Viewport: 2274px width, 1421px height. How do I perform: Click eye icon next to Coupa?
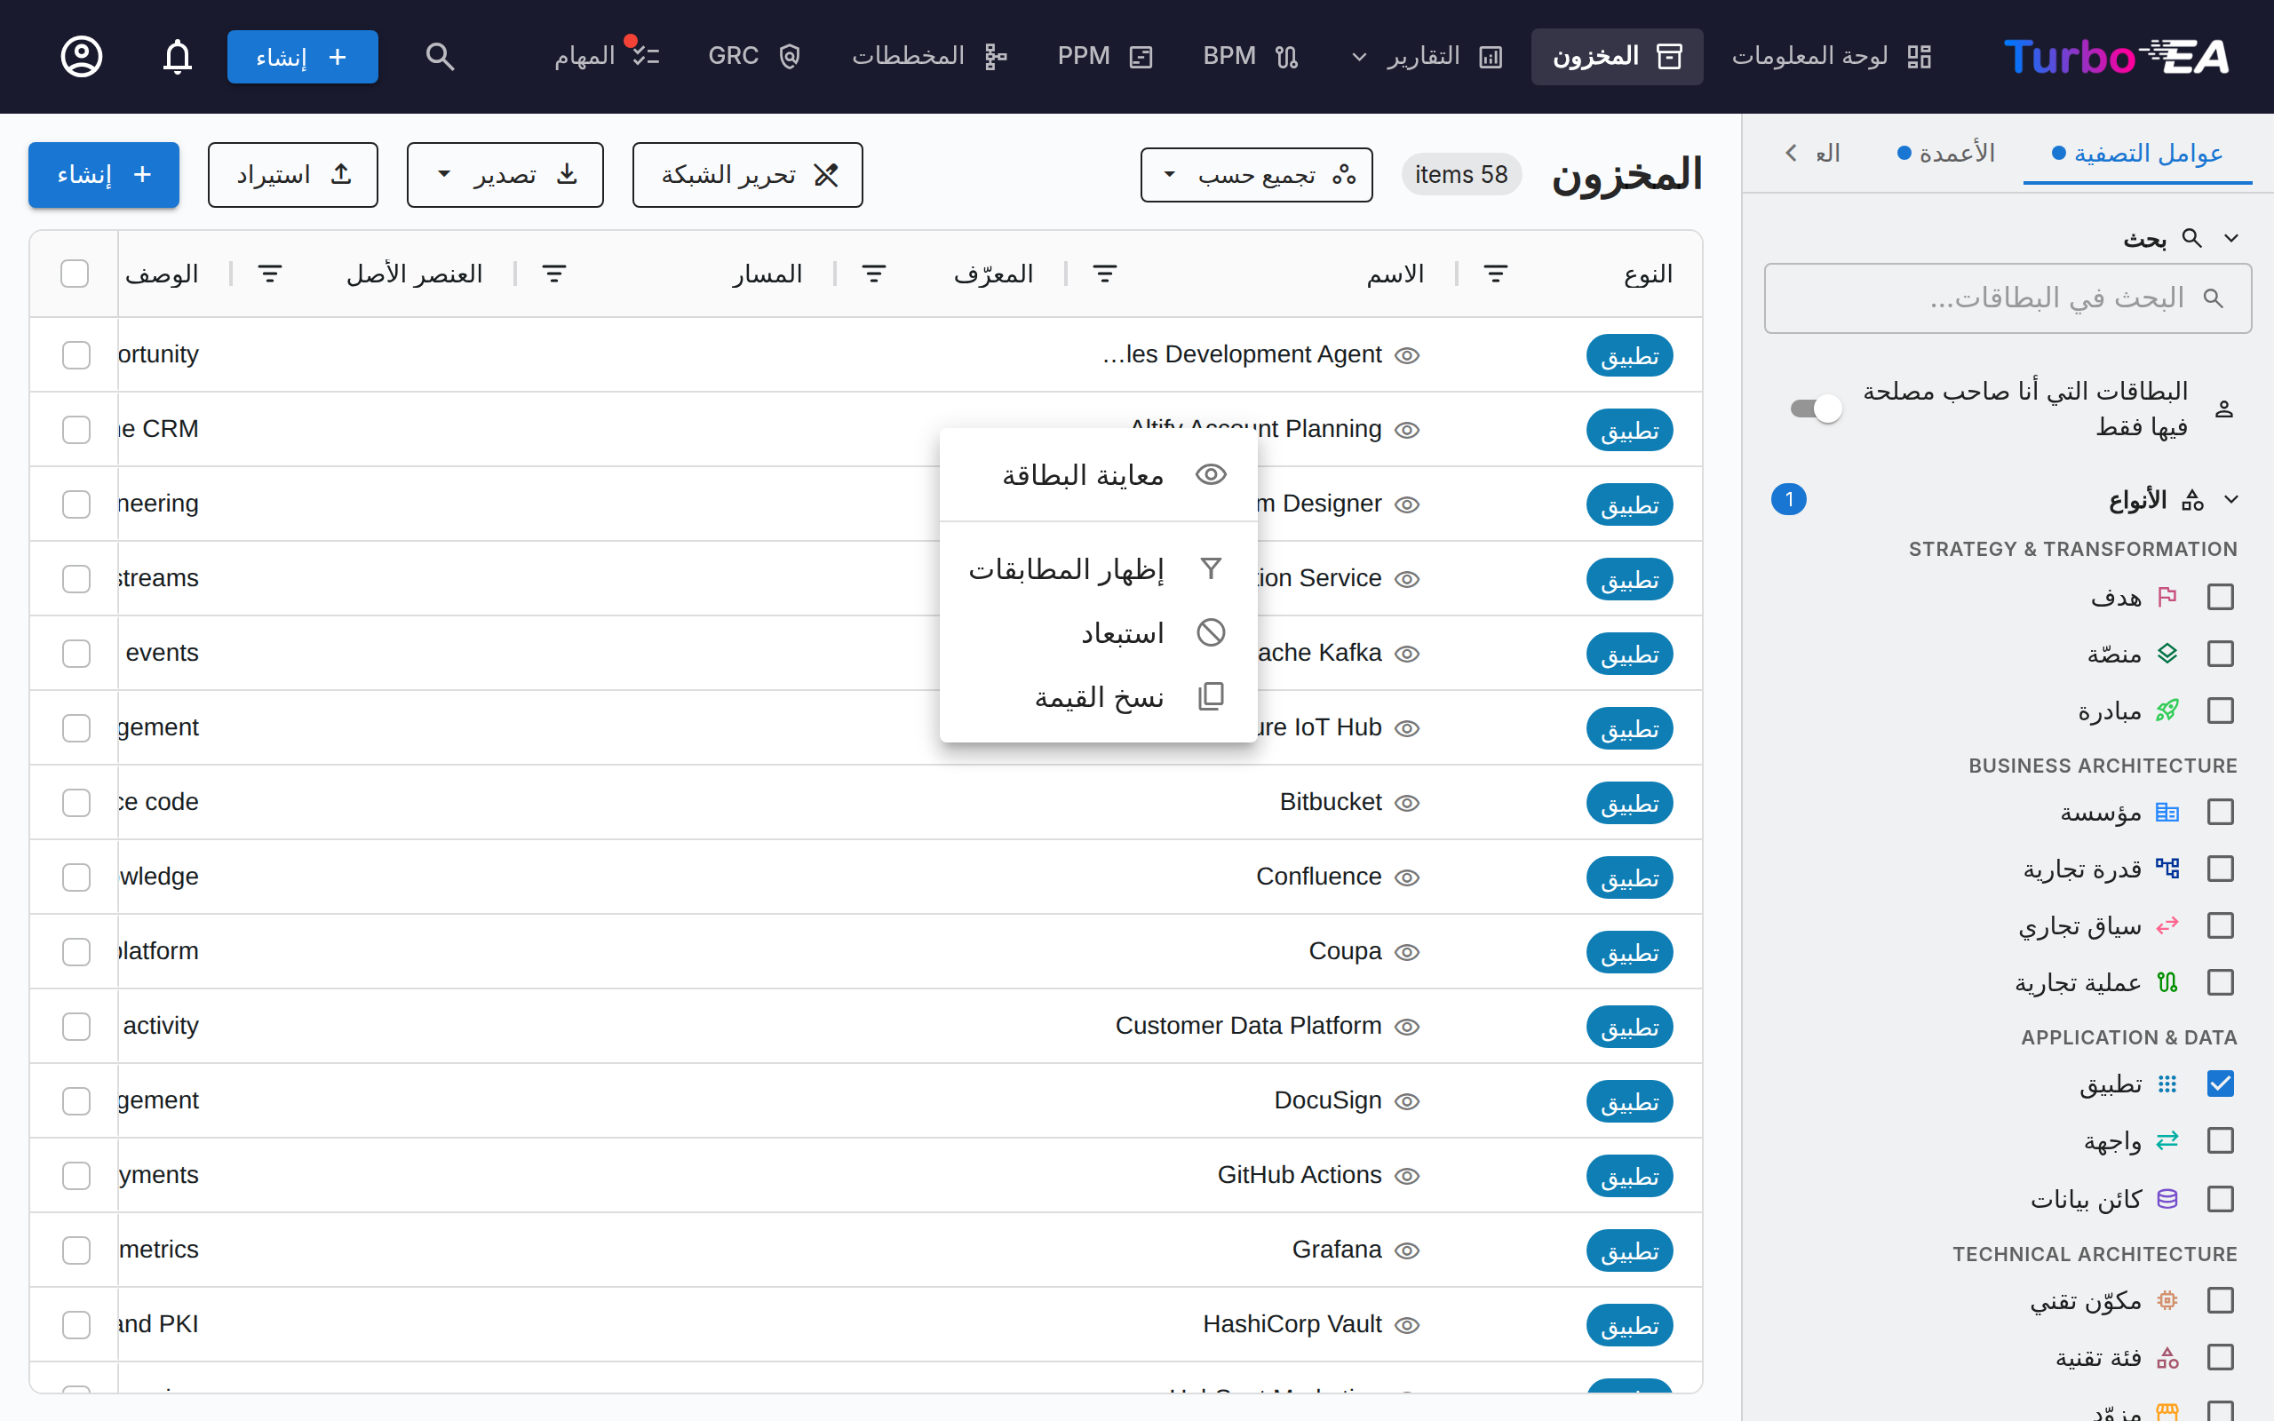[x=1407, y=952]
